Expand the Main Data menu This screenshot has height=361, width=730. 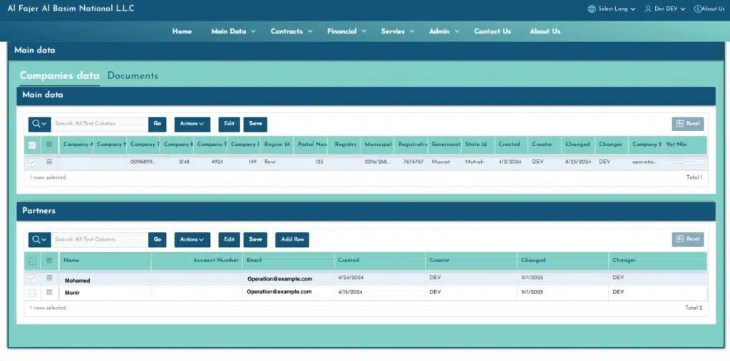pyautogui.click(x=233, y=31)
